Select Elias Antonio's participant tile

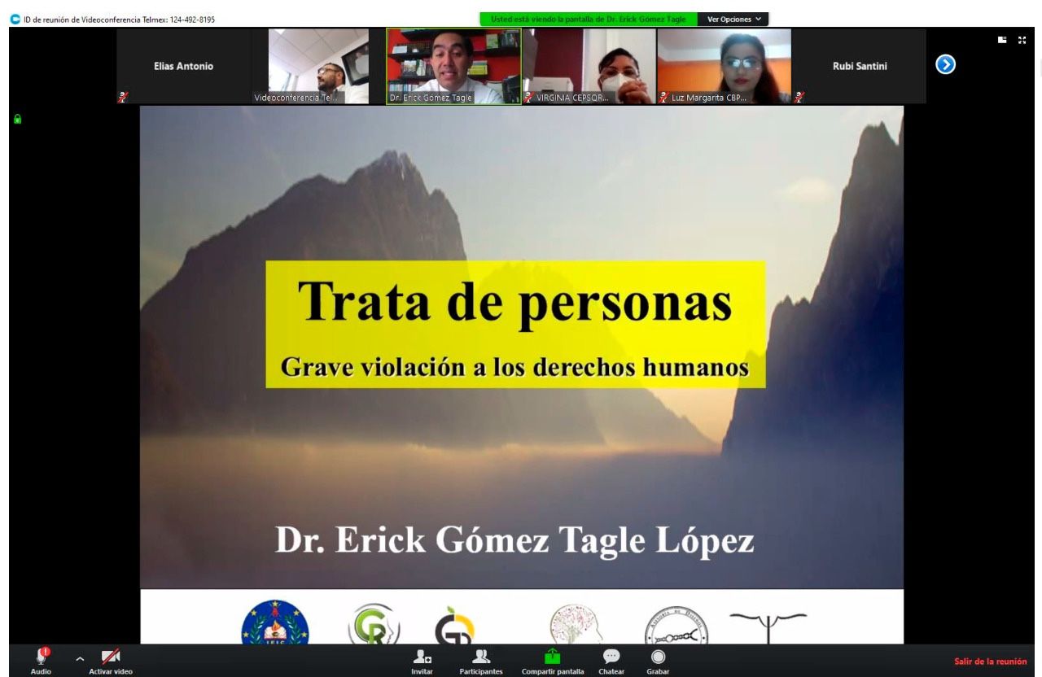coord(184,66)
